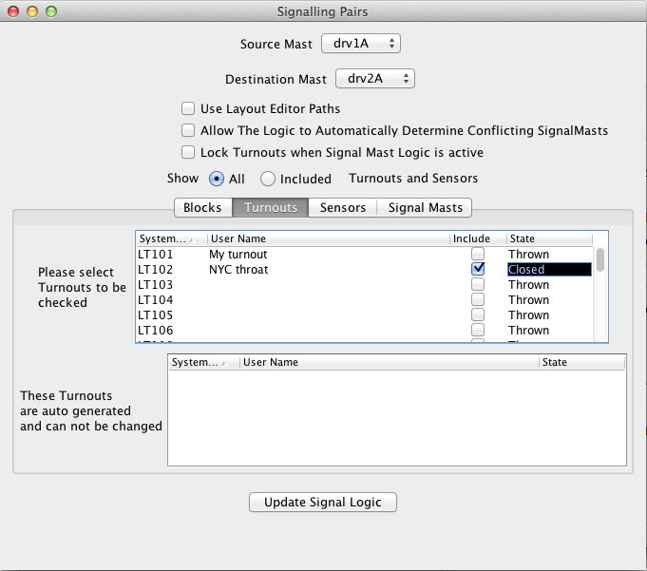
Task: Sort turnouts by System Name column header
Action: (x=171, y=238)
